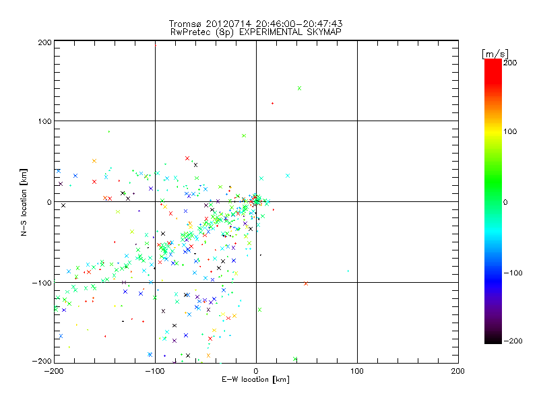The width and height of the screenshot is (539, 404).
Task: Select the green X marker at the plot's bottom edge
Action: tap(295, 359)
